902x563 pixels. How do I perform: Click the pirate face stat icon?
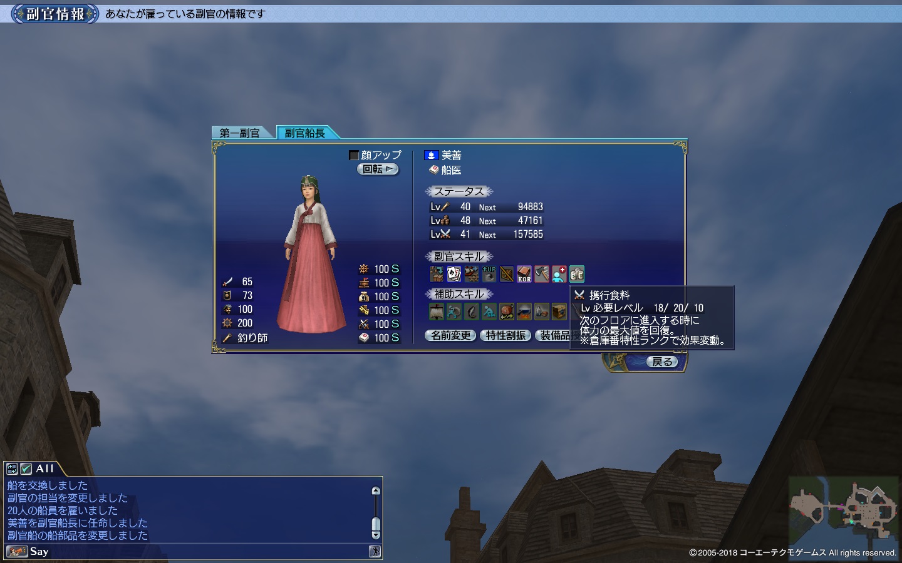tap(227, 309)
